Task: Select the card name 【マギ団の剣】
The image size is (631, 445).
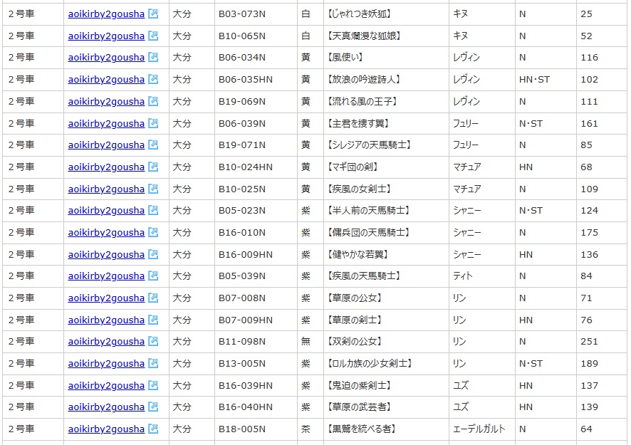Action: pyautogui.click(x=353, y=167)
